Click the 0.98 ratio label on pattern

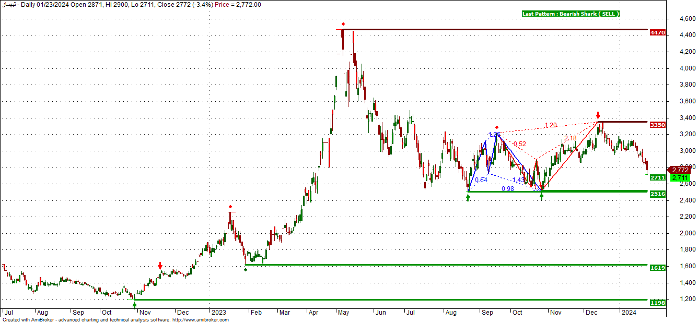507,189
